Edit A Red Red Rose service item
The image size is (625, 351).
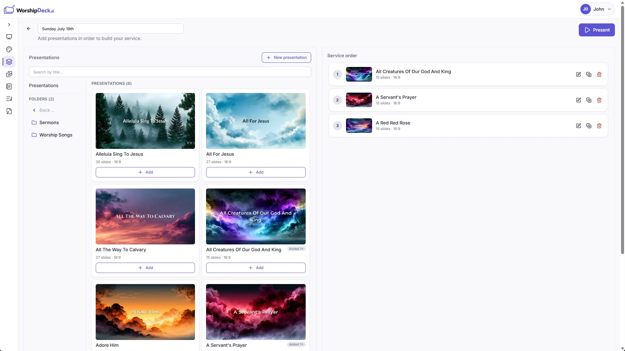click(x=578, y=126)
